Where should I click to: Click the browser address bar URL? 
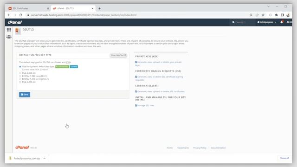point(84,15)
